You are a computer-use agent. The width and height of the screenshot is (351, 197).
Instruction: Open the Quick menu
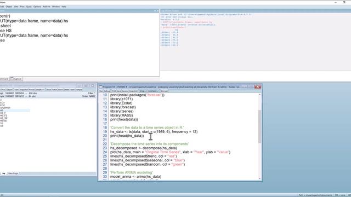click(29, 7)
